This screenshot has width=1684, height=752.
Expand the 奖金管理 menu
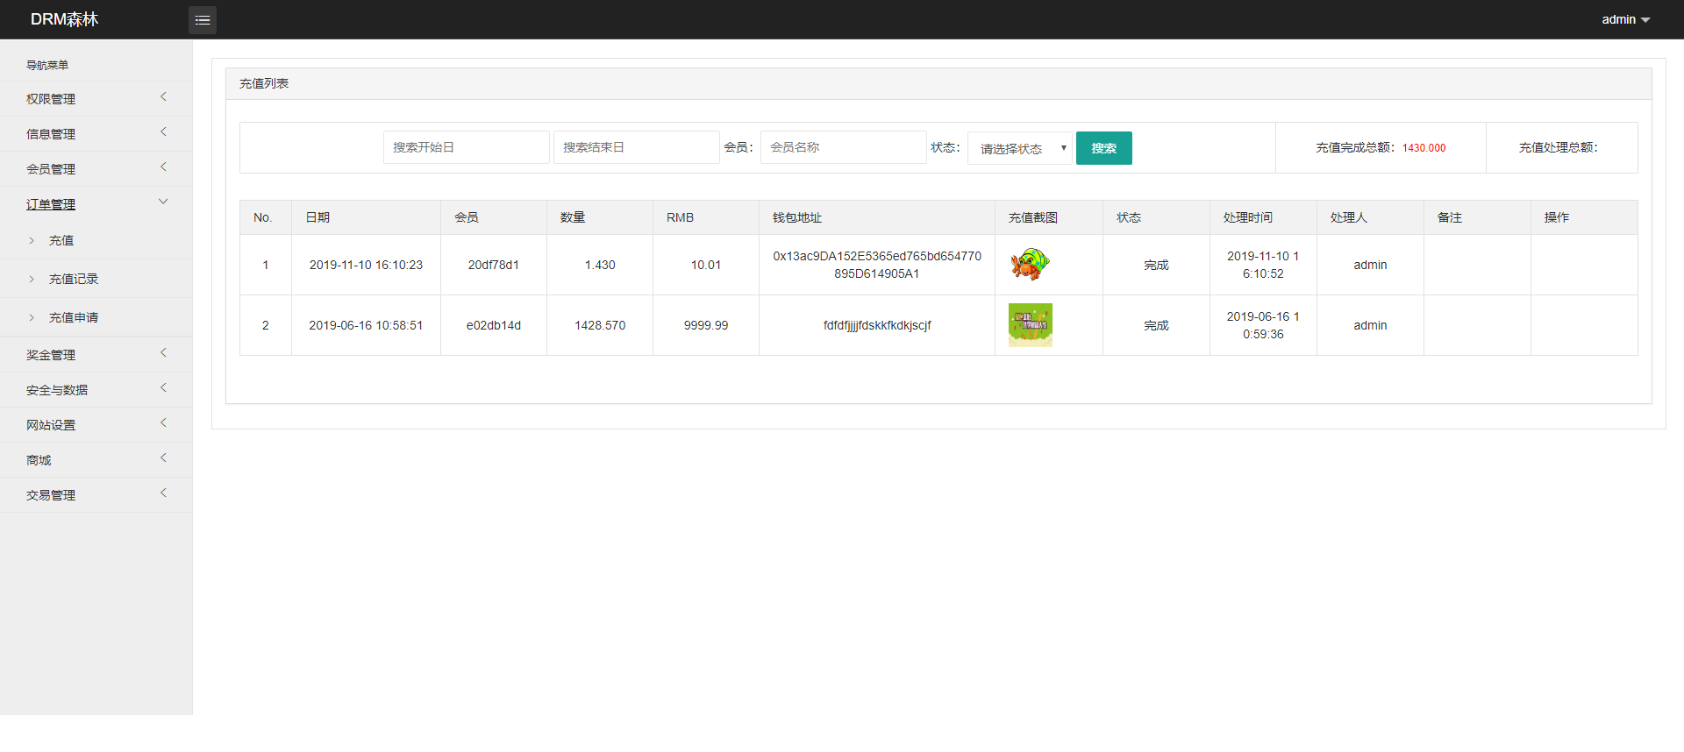click(x=95, y=355)
